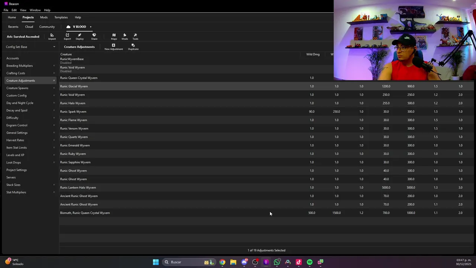The height and width of the screenshot is (268, 476).
Task: Open the Mods toolbar icon beside Maps
Action: tap(125, 36)
